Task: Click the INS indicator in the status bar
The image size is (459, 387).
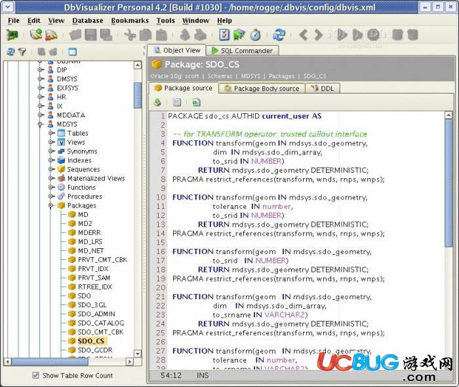Action: tap(203, 375)
